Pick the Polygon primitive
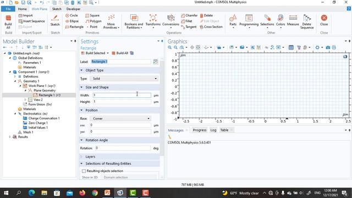The image size is (352, 198). 94,21
